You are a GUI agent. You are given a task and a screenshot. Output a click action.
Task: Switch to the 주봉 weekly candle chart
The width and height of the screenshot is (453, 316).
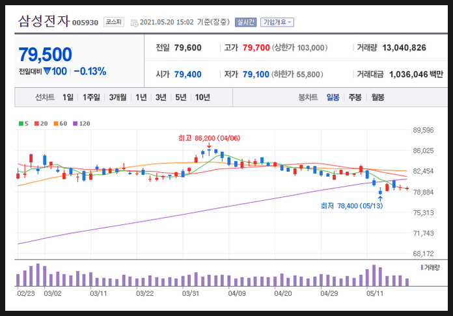(x=355, y=98)
